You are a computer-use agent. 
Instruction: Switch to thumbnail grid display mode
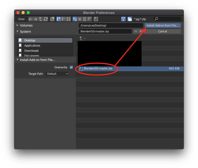tap(68, 19)
